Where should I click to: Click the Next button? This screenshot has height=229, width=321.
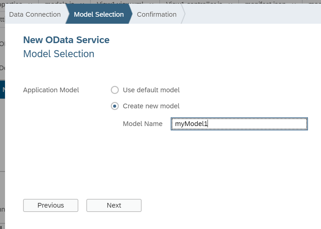point(114,205)
